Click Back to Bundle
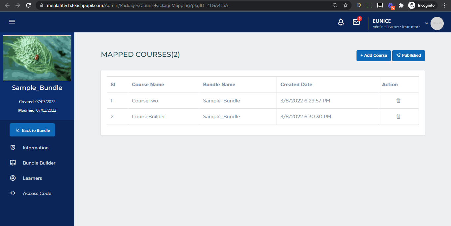Screen dimensions: 451x226 [32, 130]
